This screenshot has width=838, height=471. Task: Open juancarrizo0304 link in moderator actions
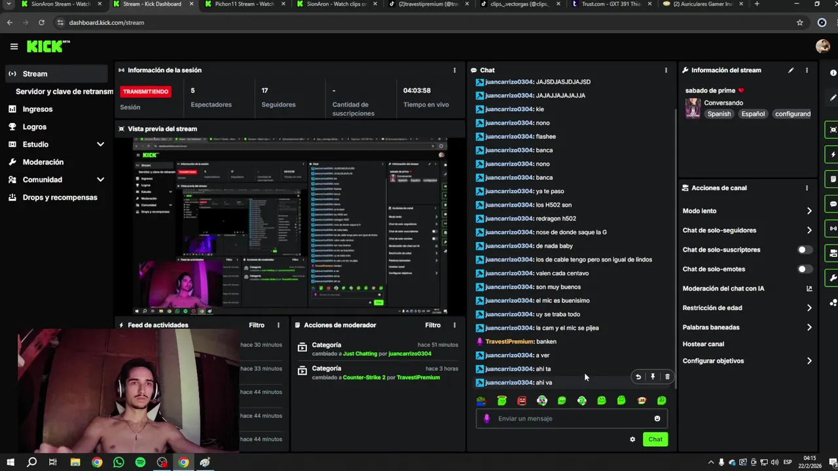(x=410, y=354)
